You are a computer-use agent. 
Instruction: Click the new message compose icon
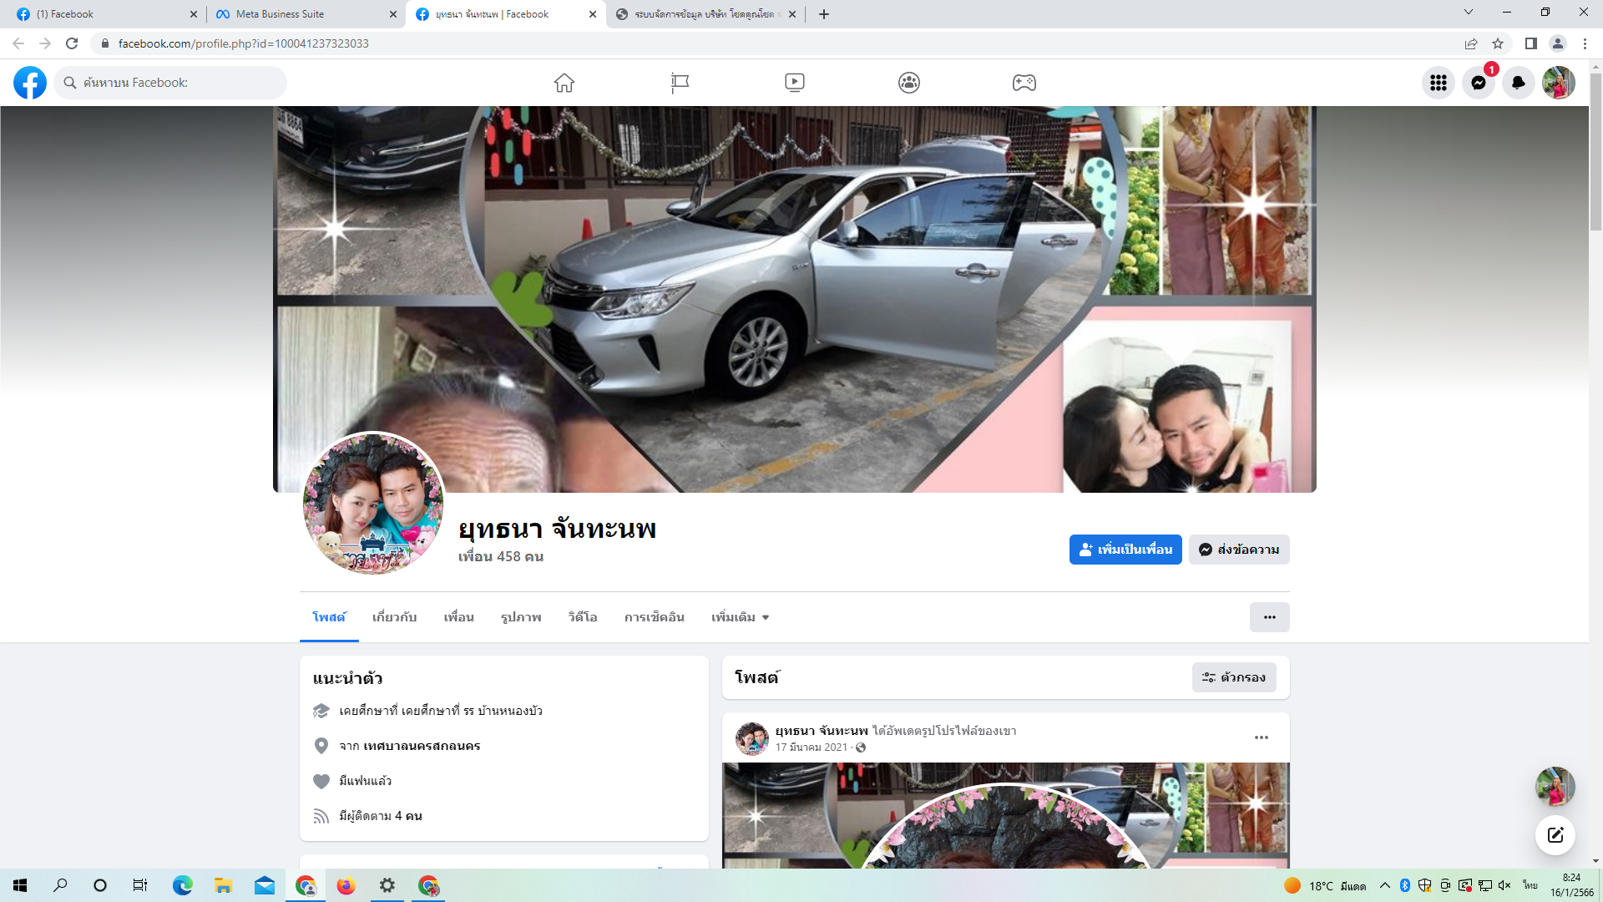[x=1555, y=835]
